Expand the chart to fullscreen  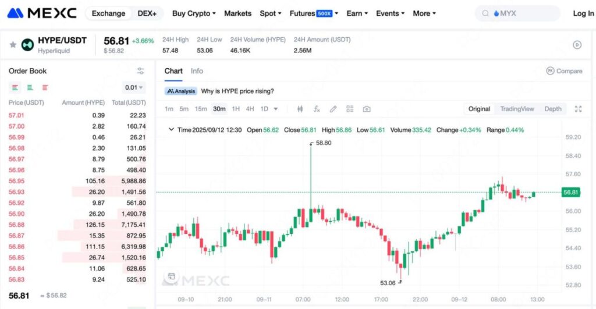(578, 109)
